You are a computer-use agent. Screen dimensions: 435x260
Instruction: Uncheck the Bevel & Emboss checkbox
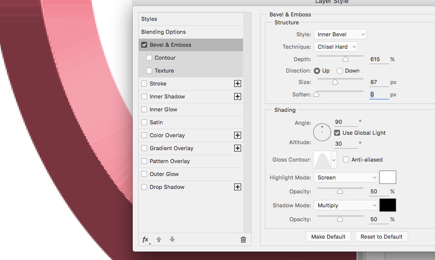click(144, 45)
